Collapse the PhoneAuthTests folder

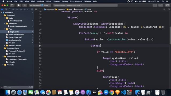click(3, 48)
